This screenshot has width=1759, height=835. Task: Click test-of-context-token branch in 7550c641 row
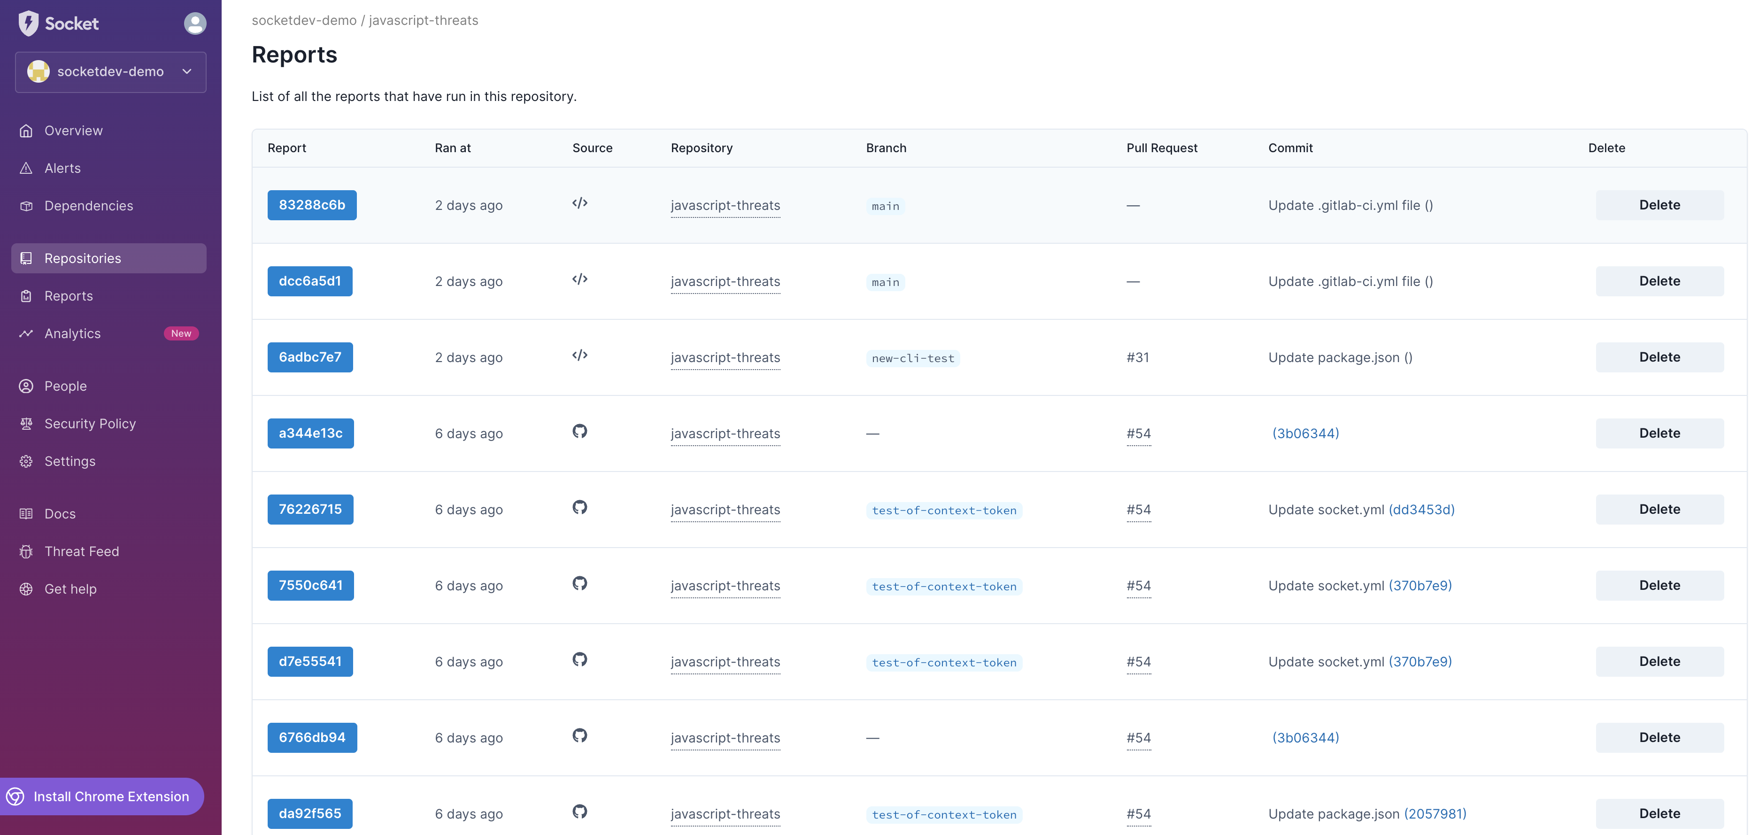coord(944,587)
